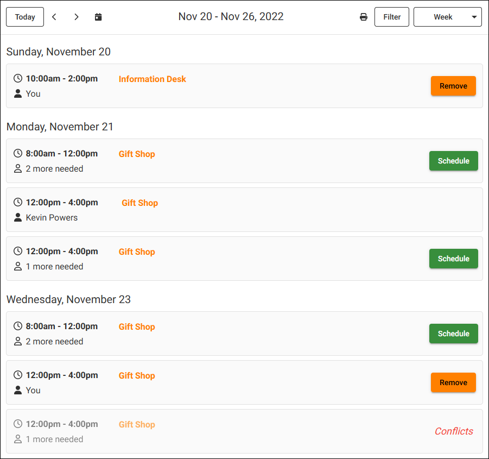Click the clock icon on the Information Desk shift

tap(17, 78)
